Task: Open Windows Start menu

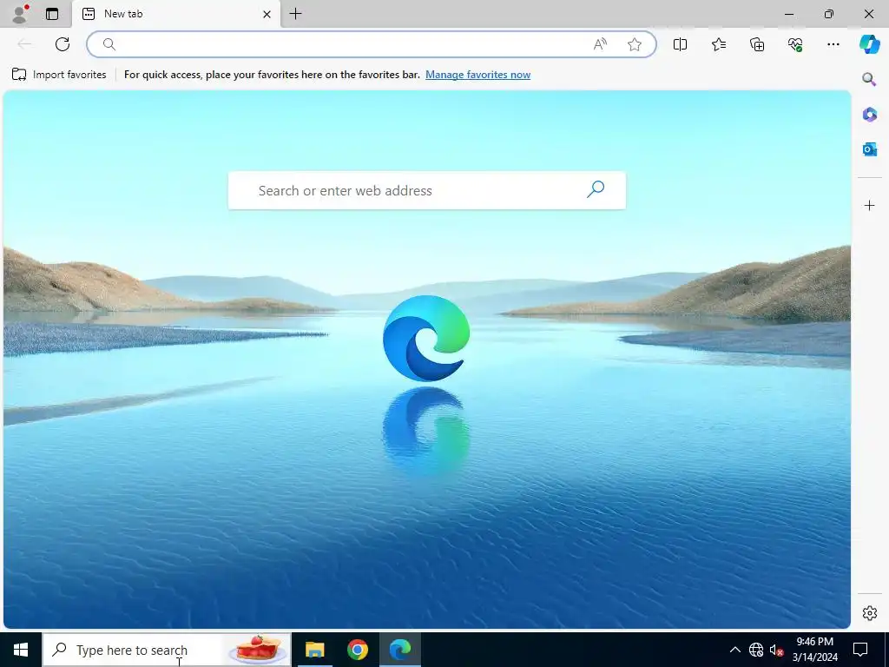Action: [21, 650]
